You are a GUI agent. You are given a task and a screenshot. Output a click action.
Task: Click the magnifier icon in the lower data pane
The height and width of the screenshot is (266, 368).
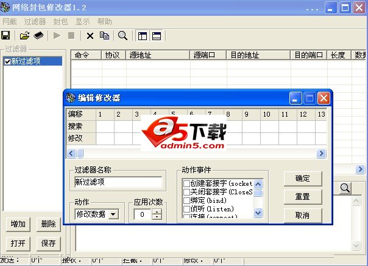[x=345, y=188]
